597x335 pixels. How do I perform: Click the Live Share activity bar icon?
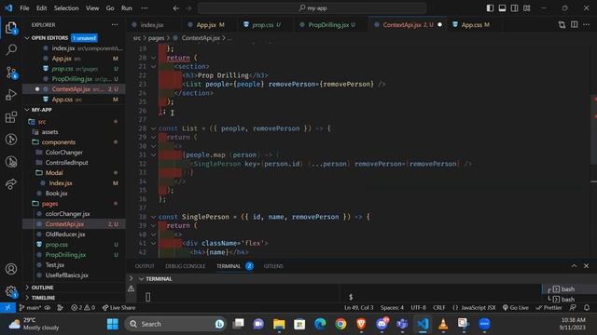[x=11, y=184]
